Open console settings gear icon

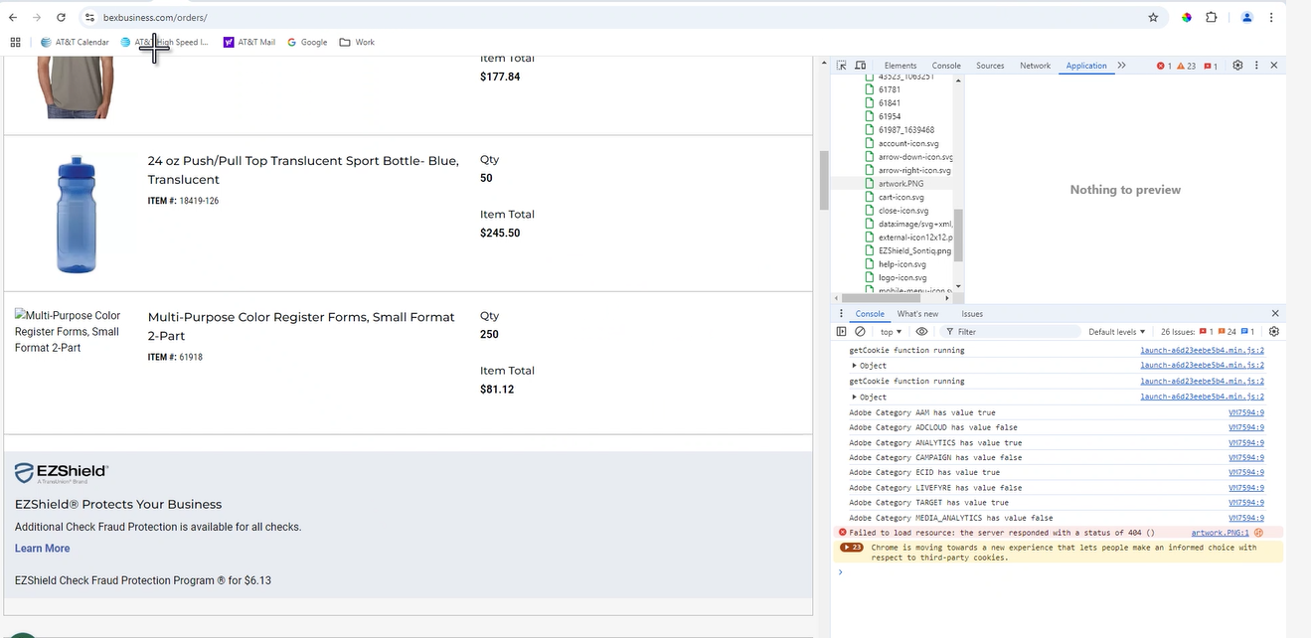(1273, 332)
